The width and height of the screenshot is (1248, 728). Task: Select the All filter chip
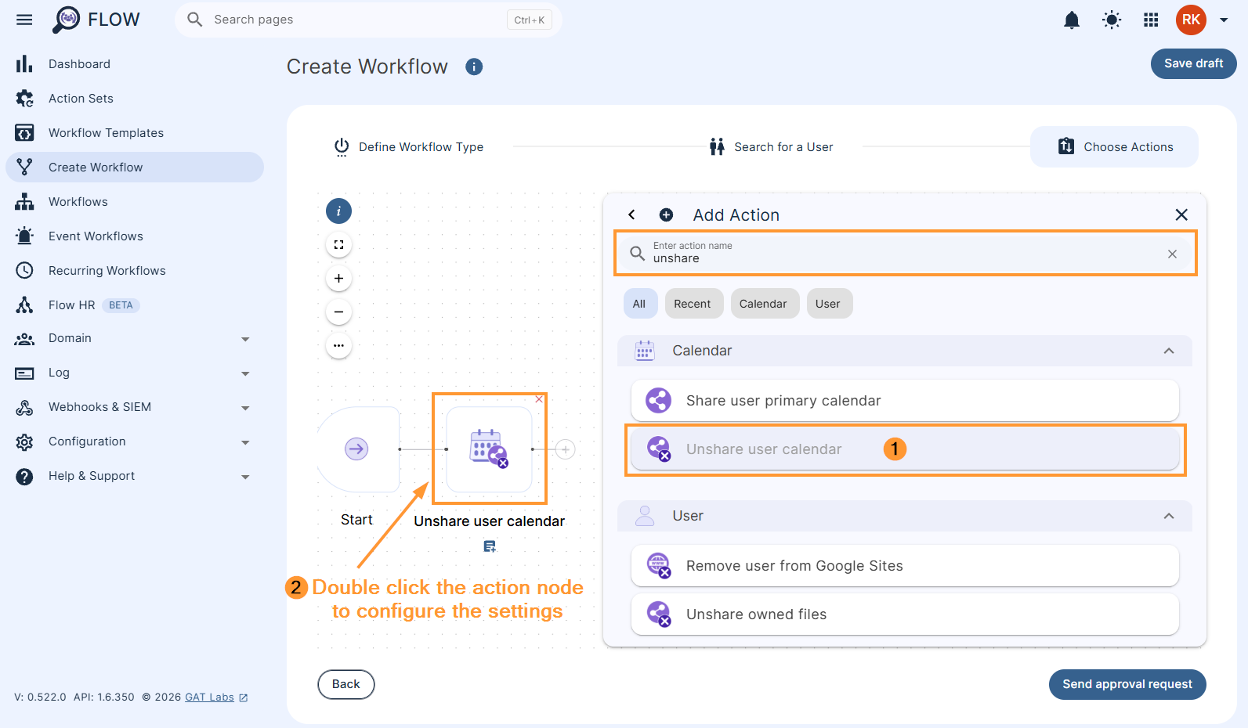click(x=639, y=304)
